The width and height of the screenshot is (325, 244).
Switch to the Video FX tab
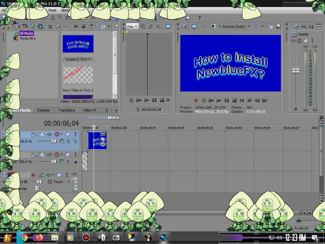click(90, 110)
